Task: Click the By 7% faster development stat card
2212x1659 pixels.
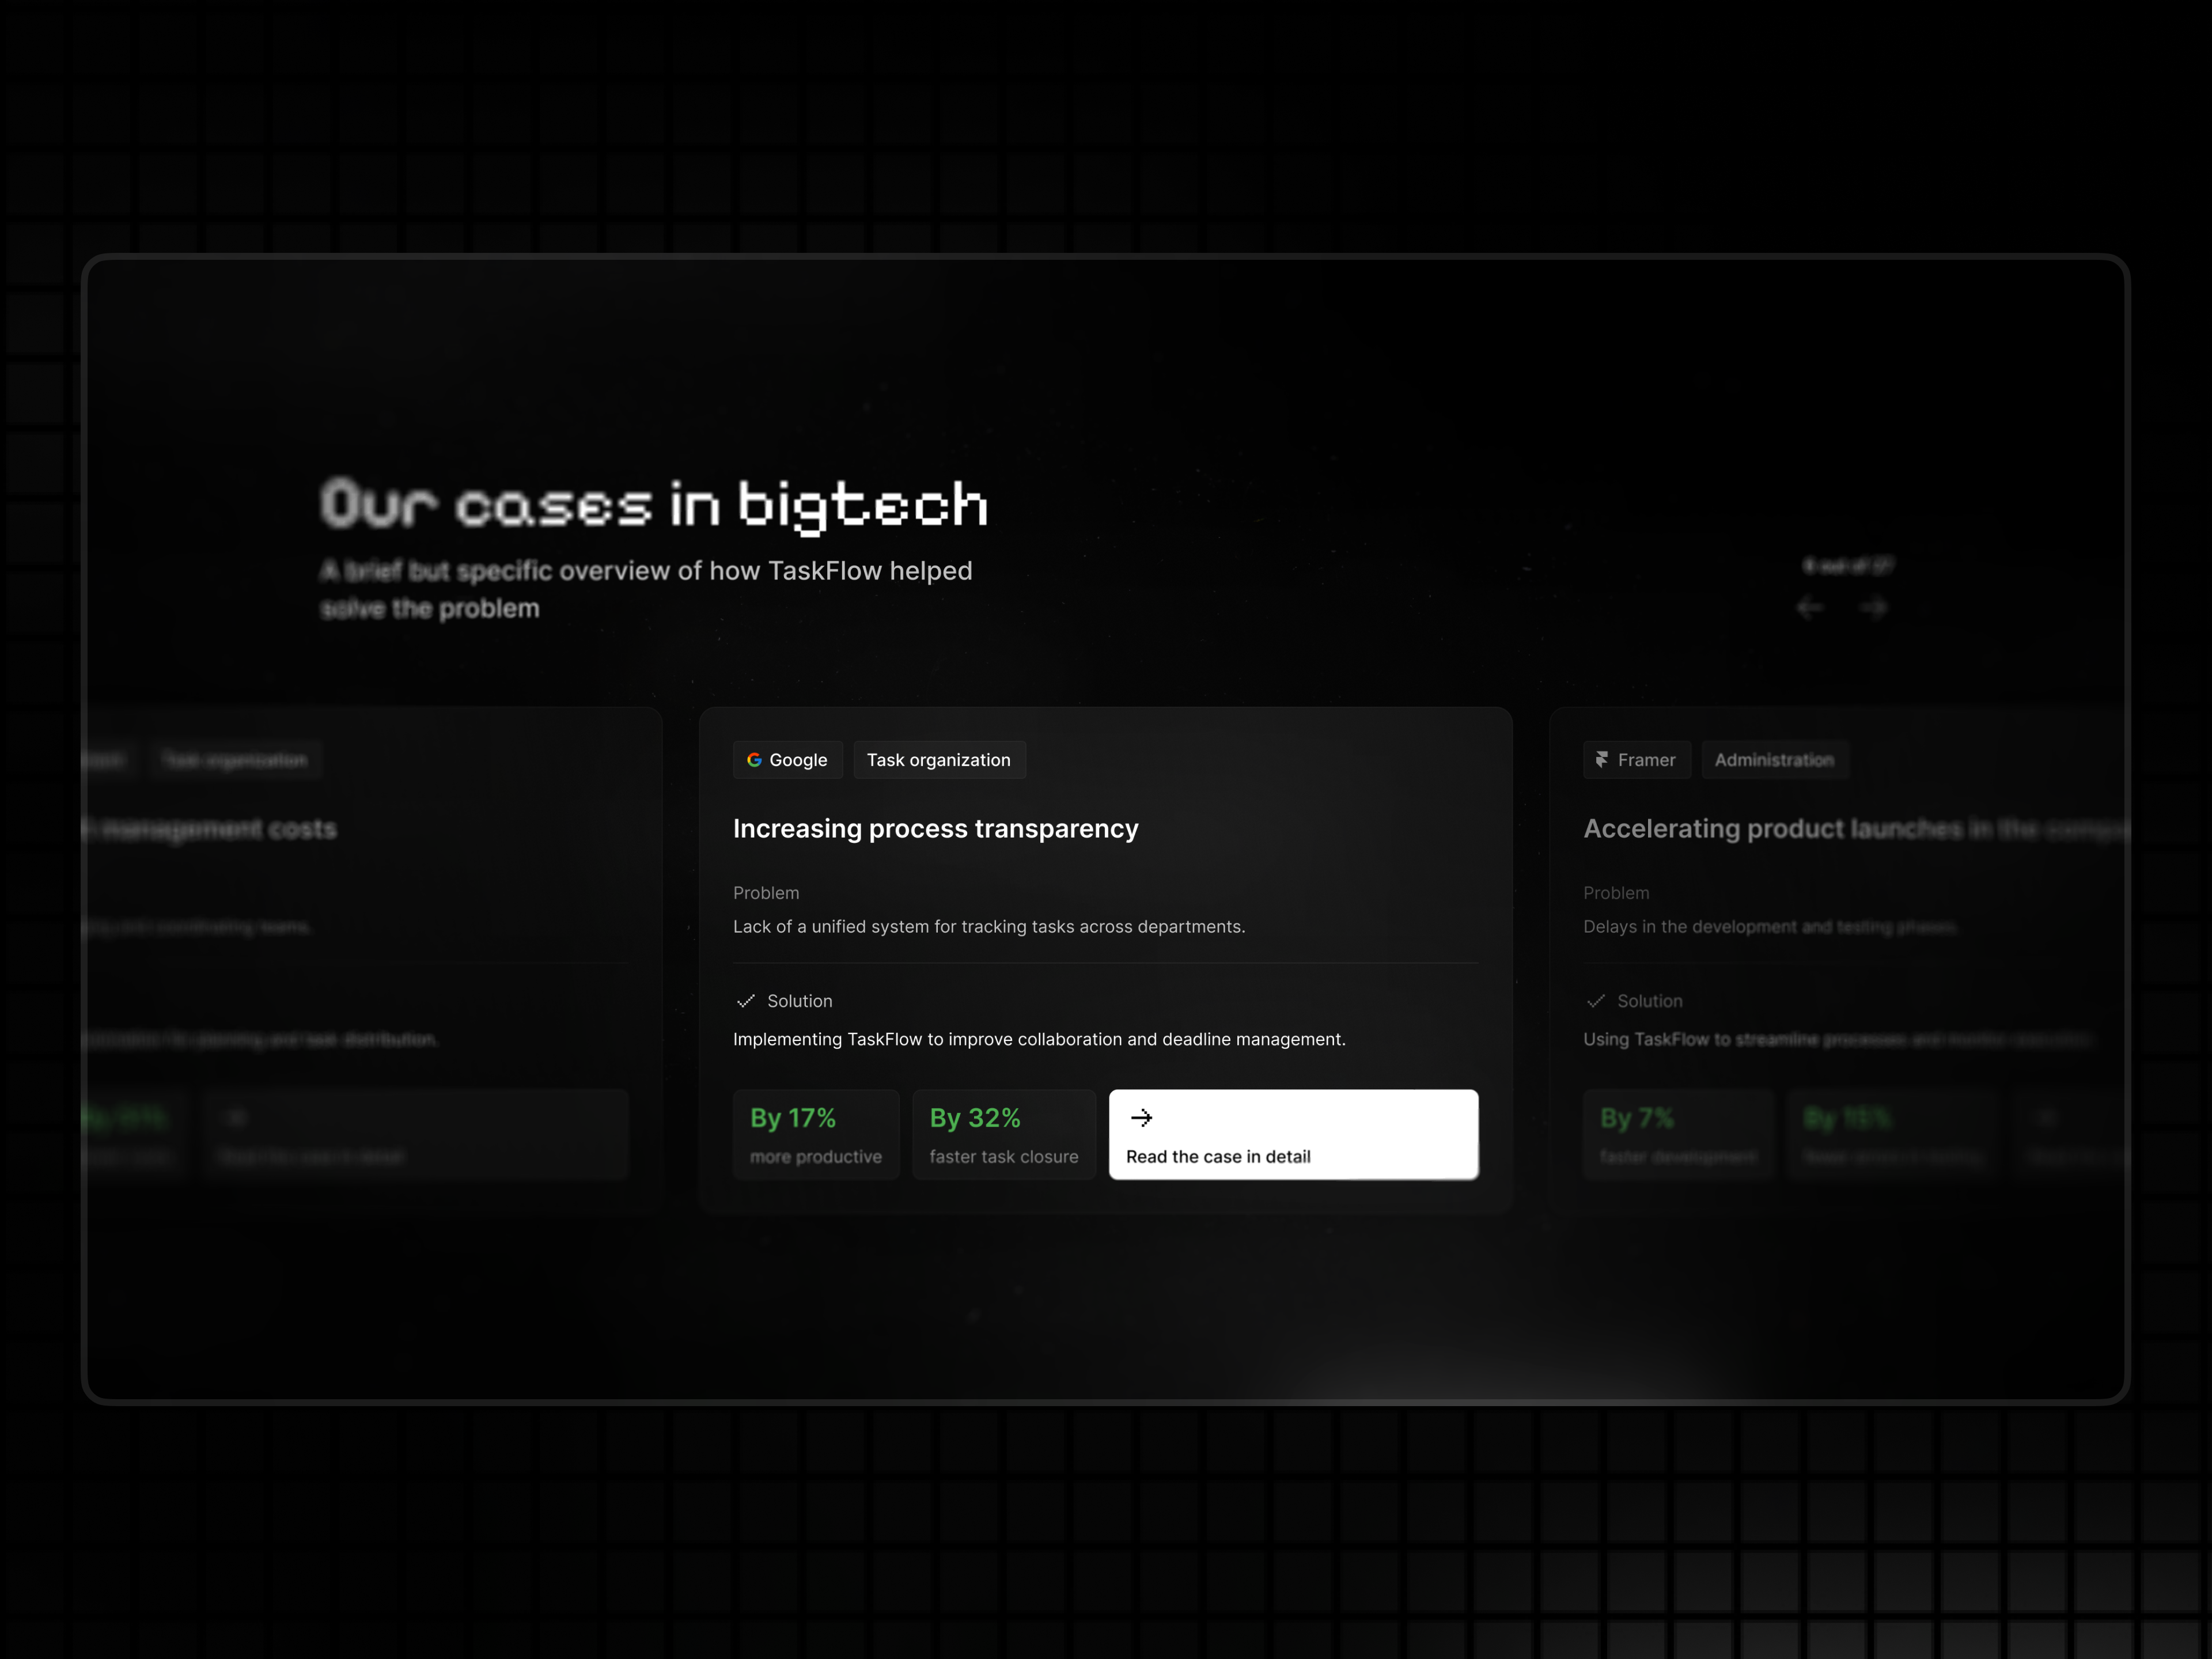Action: (x=1678, y=1134)
